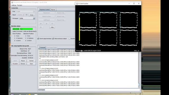The image size is (169, 95).
Task: Open the Settings menu
Action: tap(14, 5)
